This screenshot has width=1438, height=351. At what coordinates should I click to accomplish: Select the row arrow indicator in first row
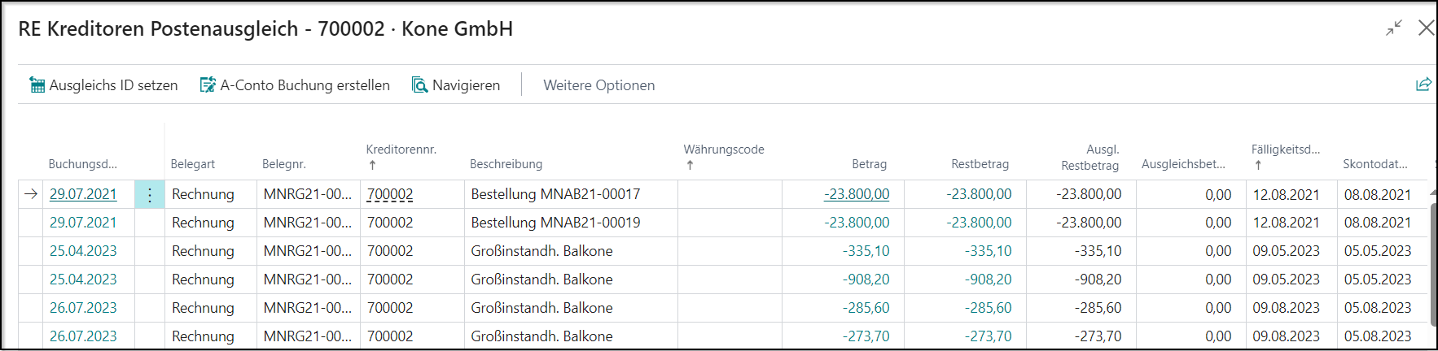click(31, 194)
